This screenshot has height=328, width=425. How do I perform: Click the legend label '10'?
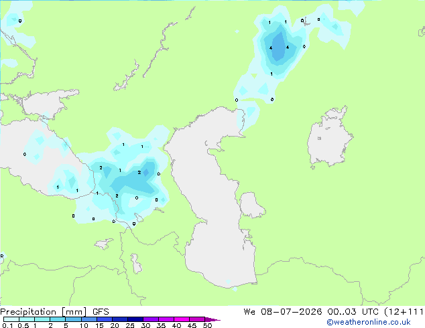pyautogui.click(x=84, y=325)
